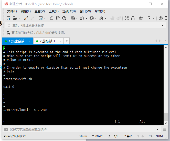The width and height of the screenshot is (170, 141).
Task: Click the New session toolbar icon
Action: (x=8, y=18)
